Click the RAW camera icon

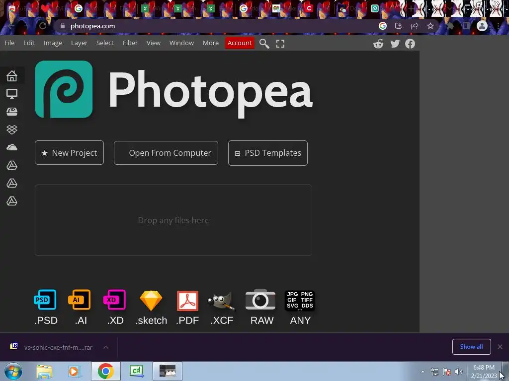tap(260, 299)
